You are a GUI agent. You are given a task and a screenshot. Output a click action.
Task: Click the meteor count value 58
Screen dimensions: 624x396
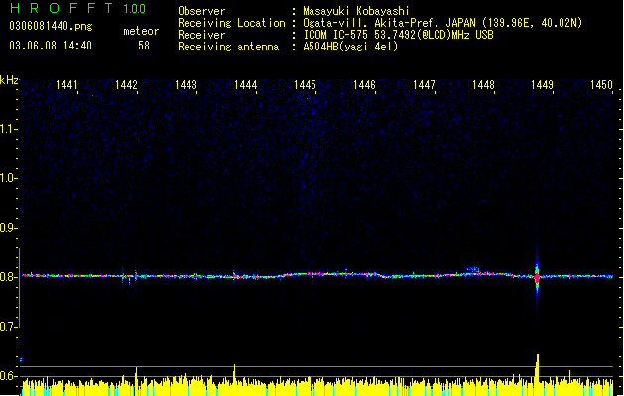[144, 46]
